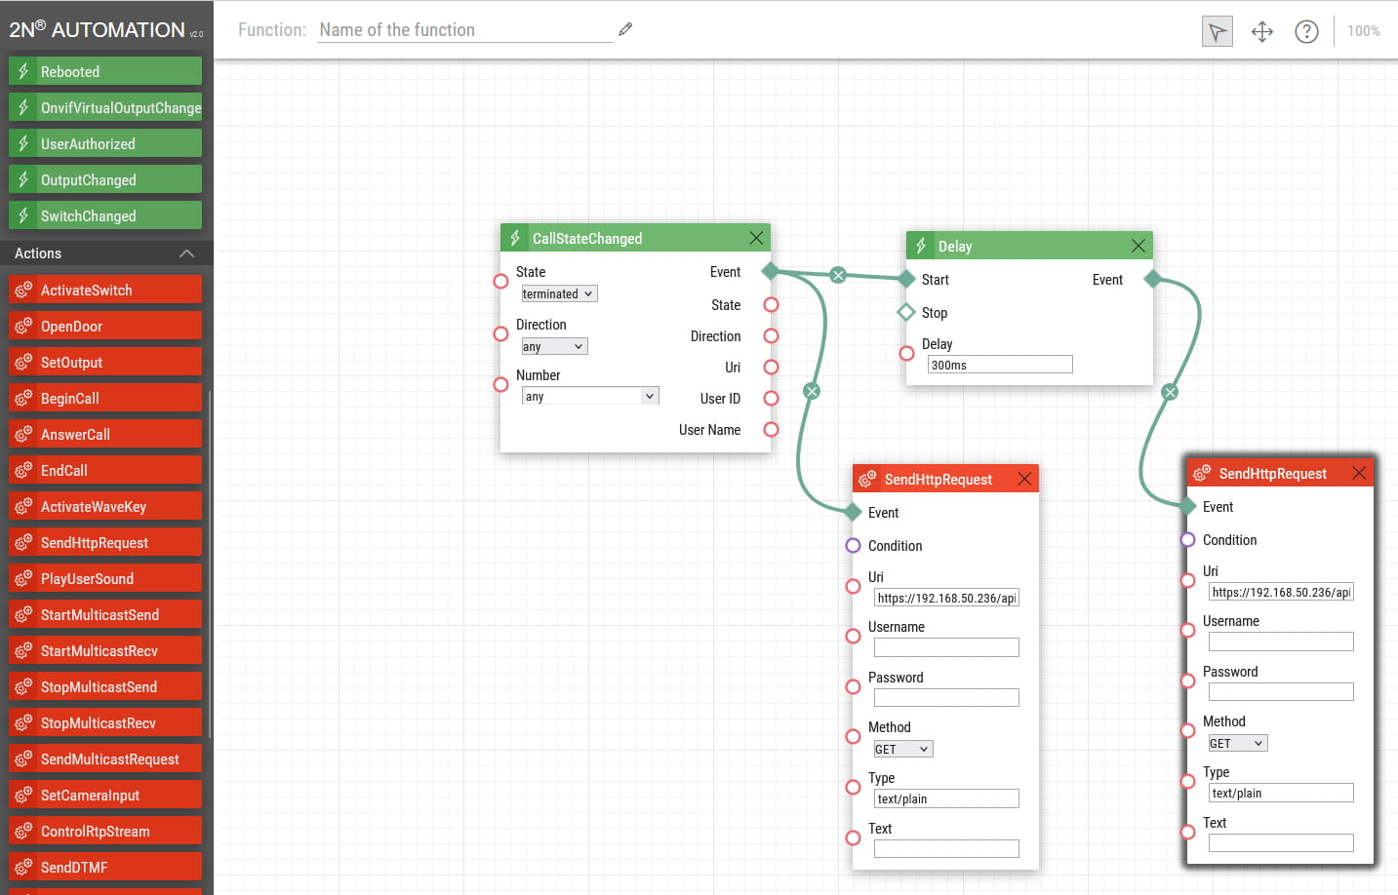Open Method dropdown in first SendHttpRequest
This screenshot has width=1398, height=895.
coord(902,749)
